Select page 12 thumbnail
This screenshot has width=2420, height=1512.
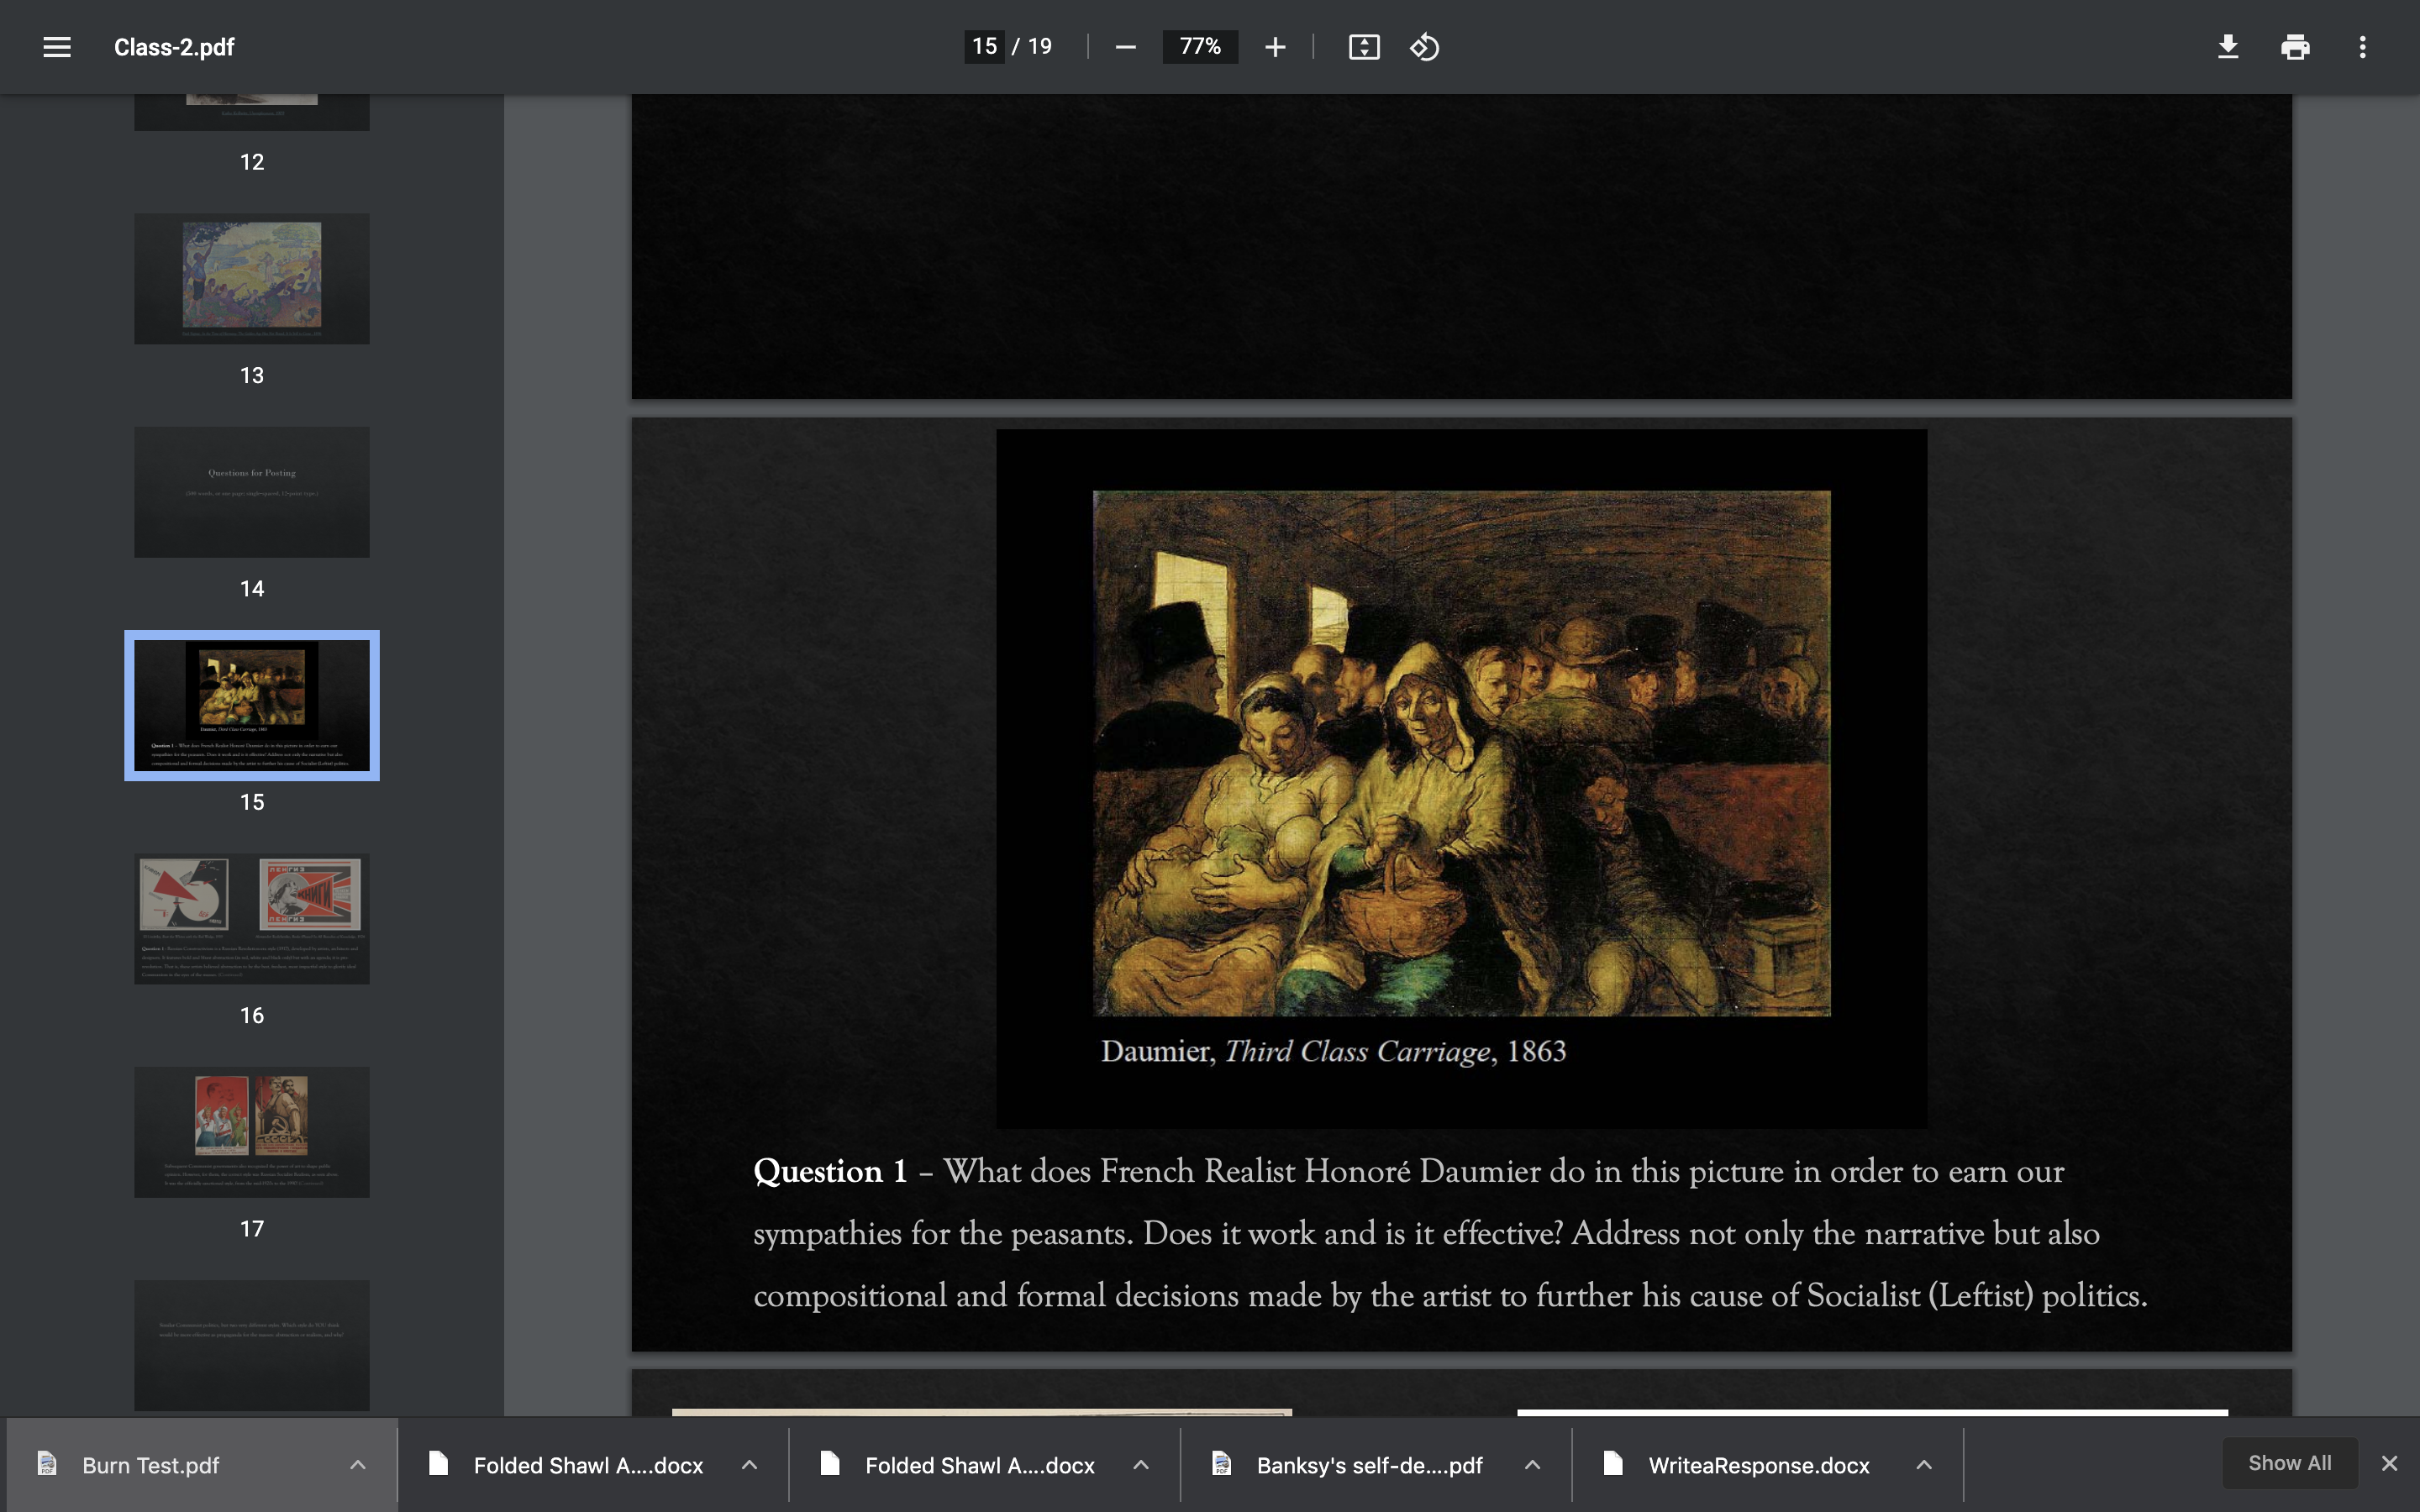point(252,112)
